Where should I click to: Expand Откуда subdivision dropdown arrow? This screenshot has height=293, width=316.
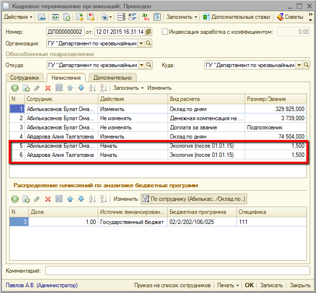click(x=141, y=65)
